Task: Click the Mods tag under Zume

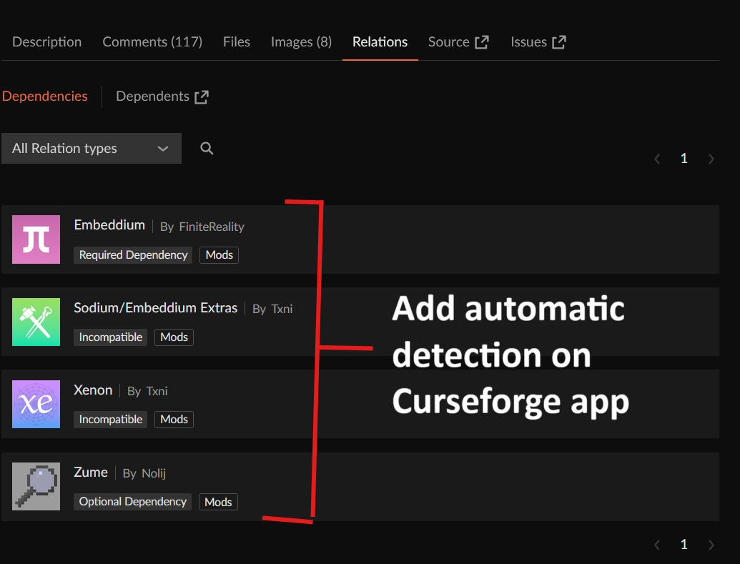Action: (218, 502)
